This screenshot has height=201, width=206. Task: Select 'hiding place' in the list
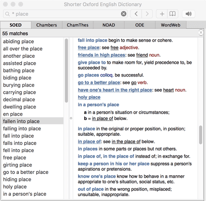(33, 179)
